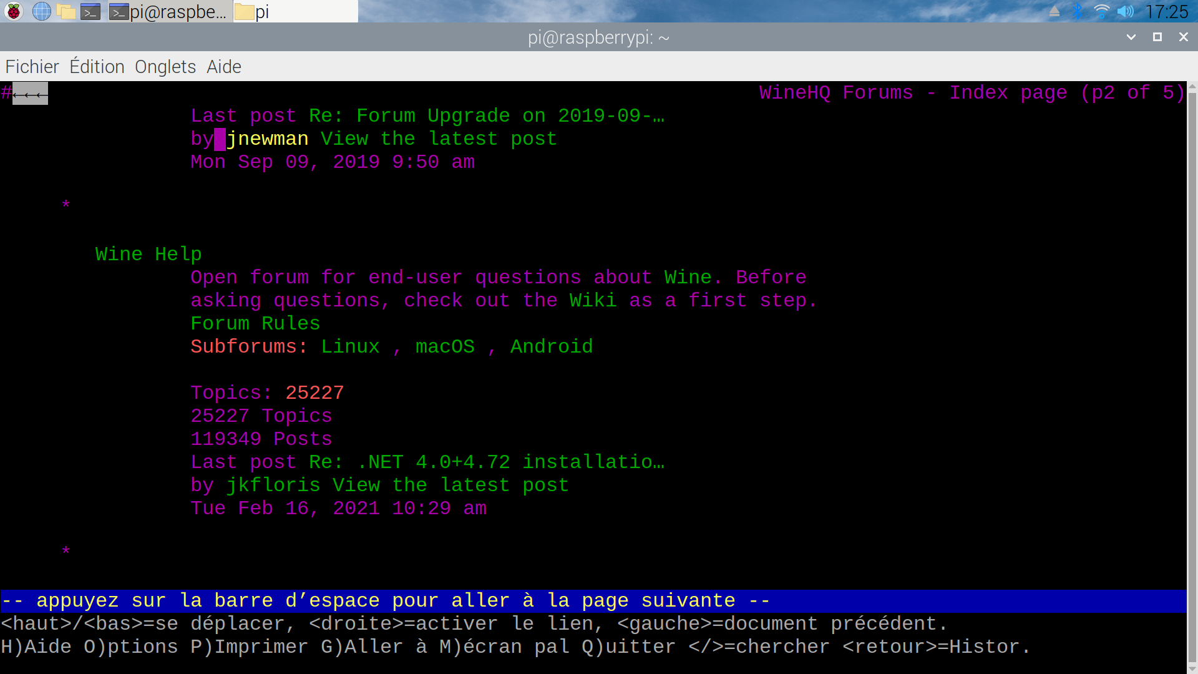Click the 'O)ptions' footer hint
This screenshot has height=674, width=1198.
point(131,647)
